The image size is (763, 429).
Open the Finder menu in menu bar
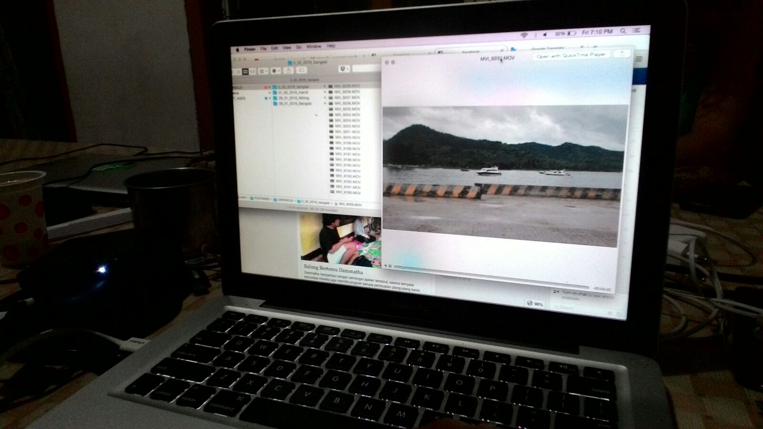250,49
